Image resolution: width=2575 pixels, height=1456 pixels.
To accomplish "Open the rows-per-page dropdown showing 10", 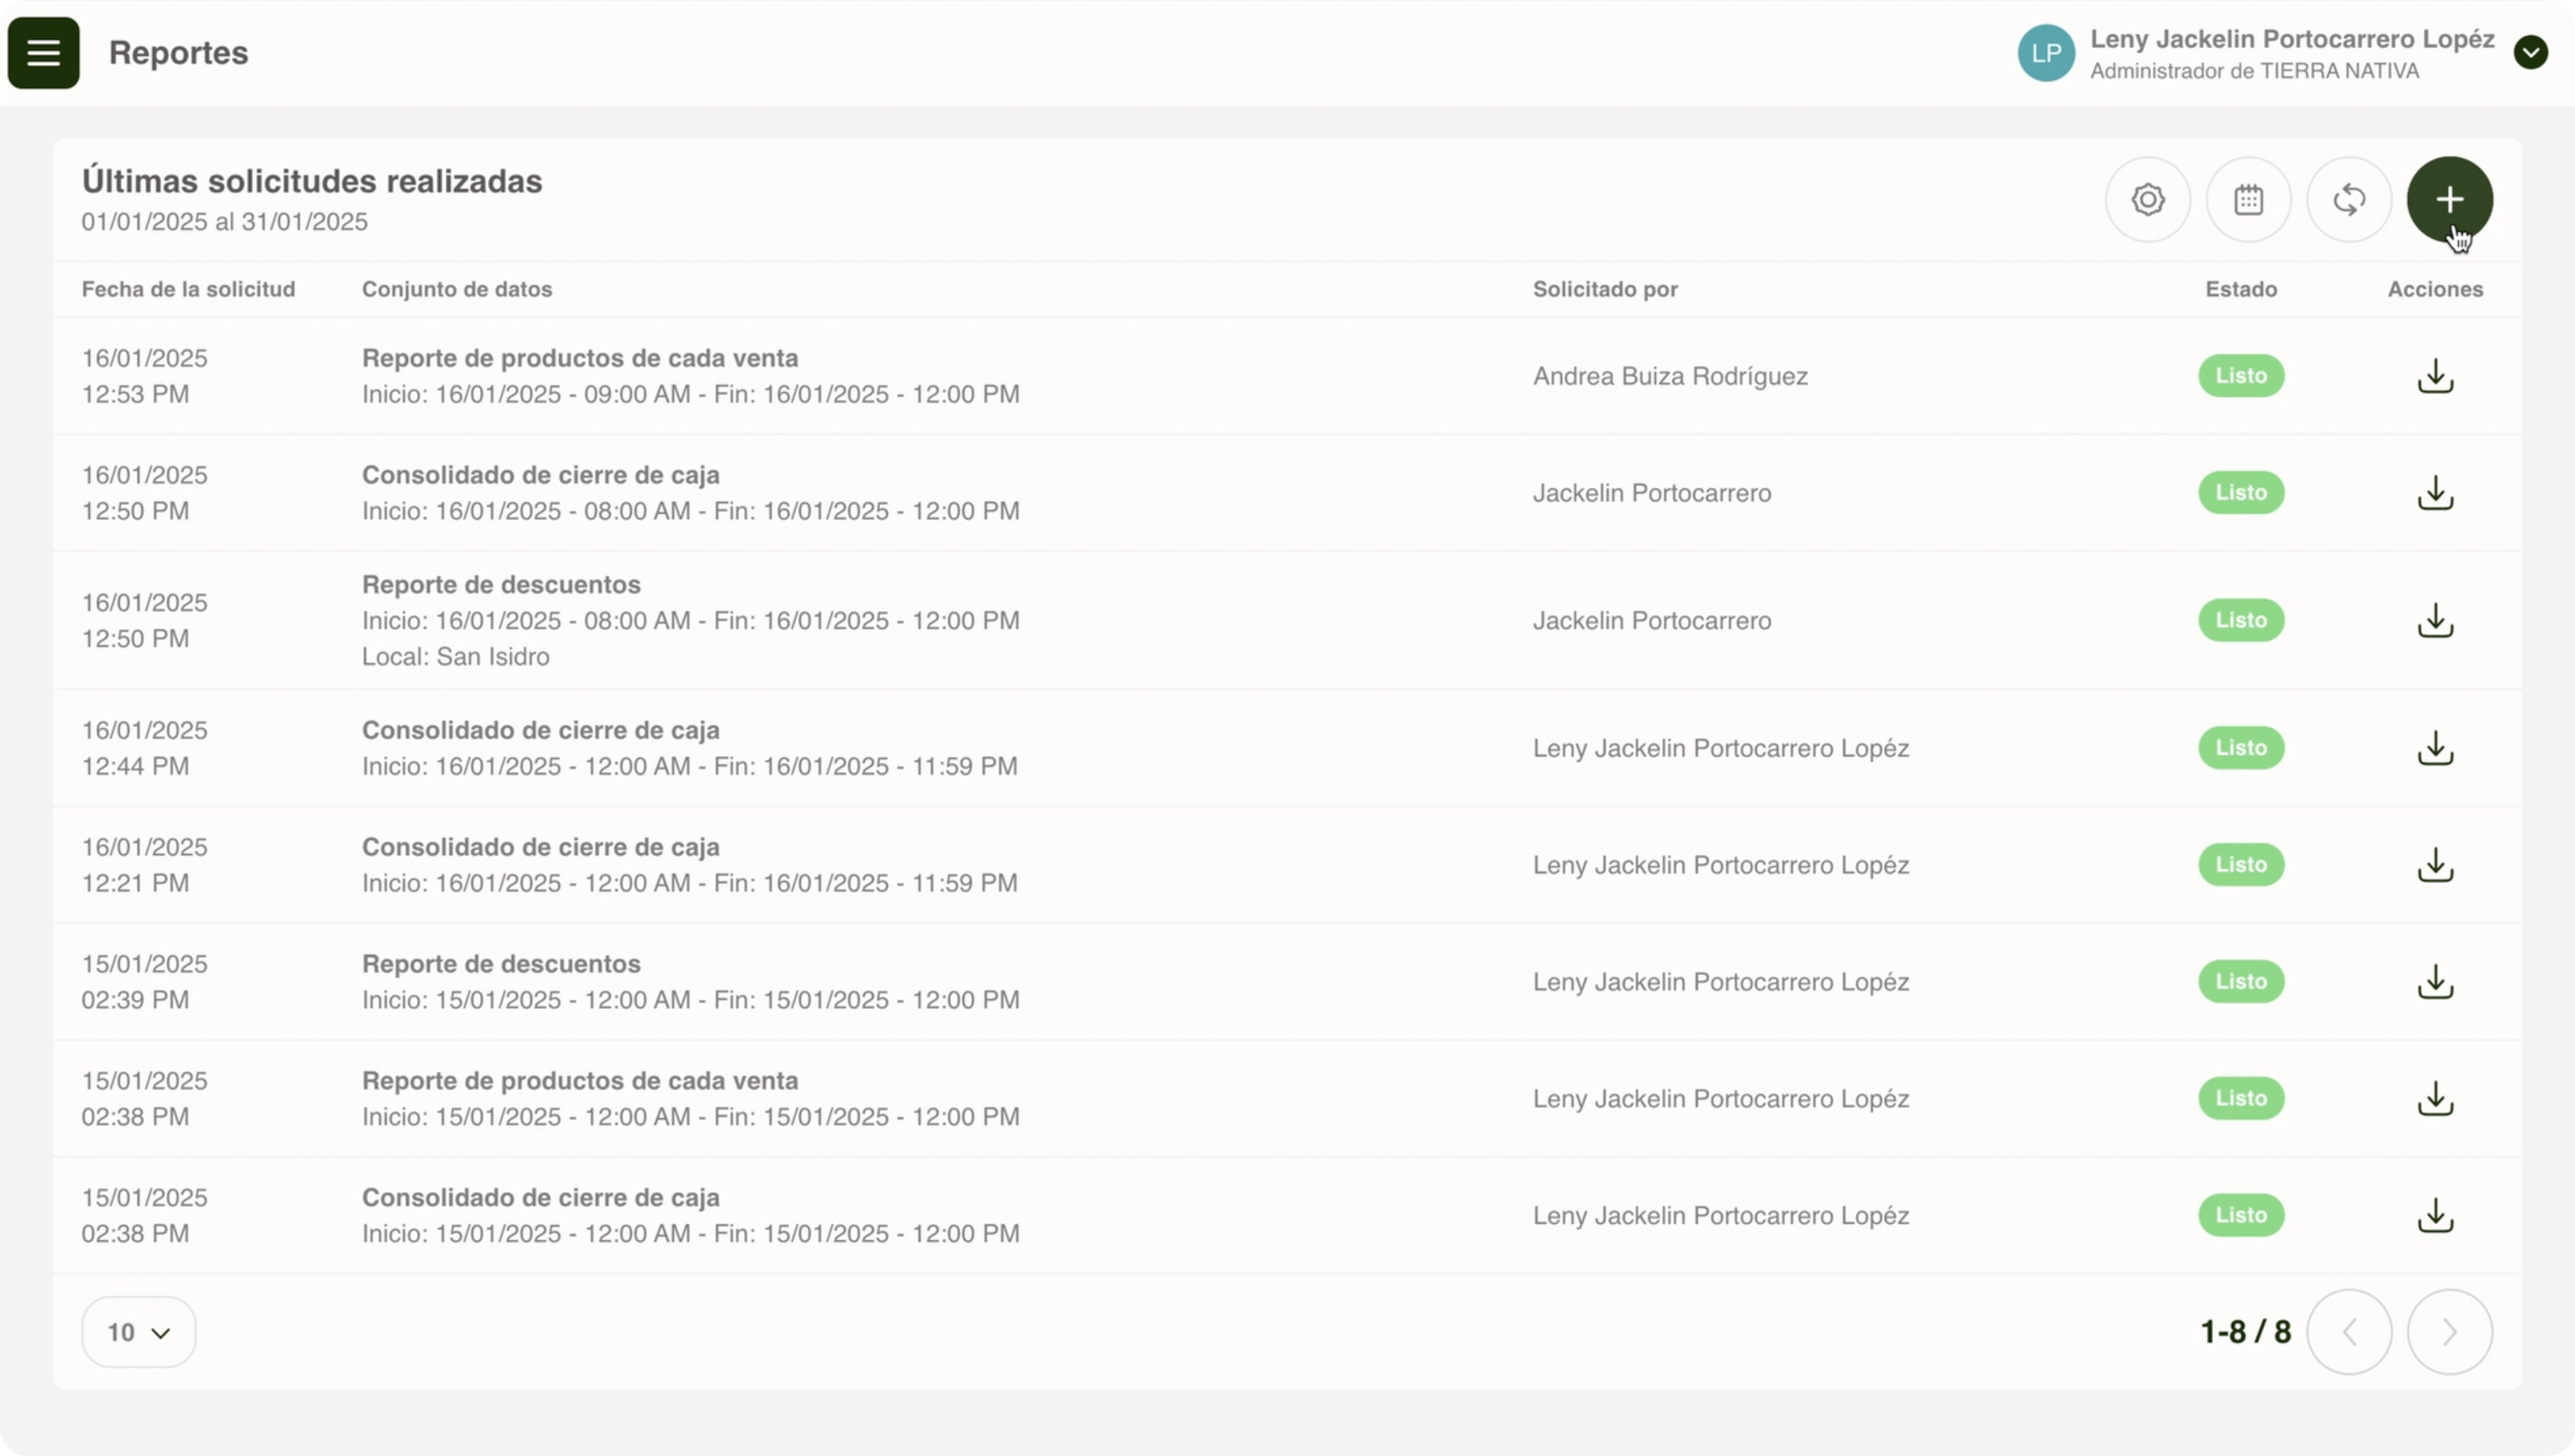I will [139, 1332].
